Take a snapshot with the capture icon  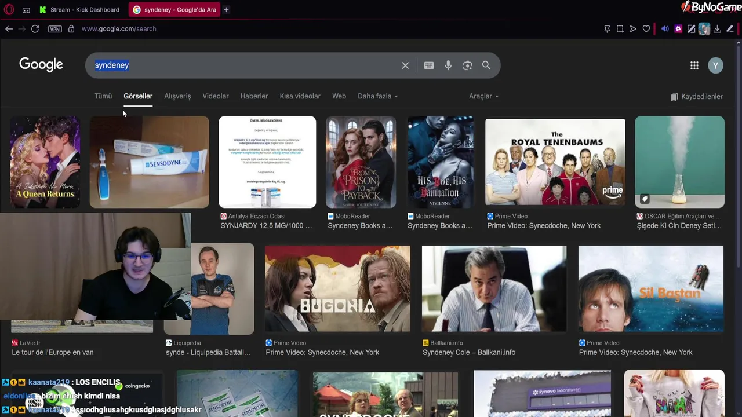pyautogui.click(x=620, y=29)
